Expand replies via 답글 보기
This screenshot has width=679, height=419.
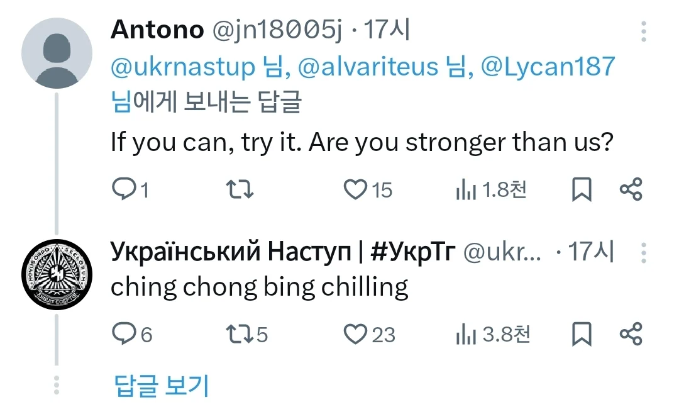click(162, 385)
